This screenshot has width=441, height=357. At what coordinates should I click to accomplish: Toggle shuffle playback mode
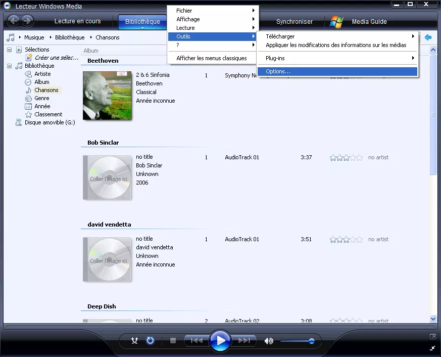click(x=135, y=341)
